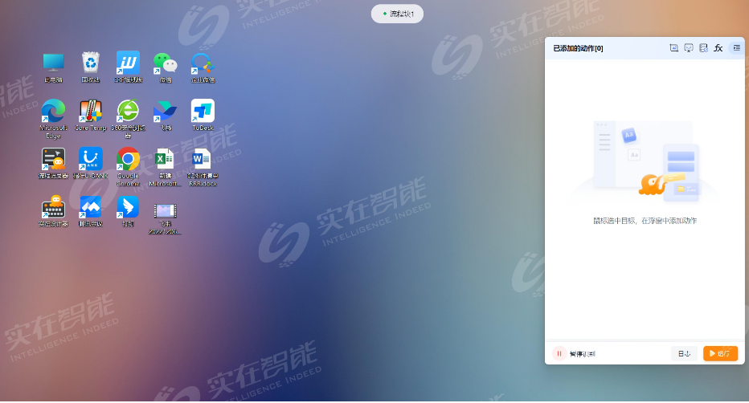Collapse the actions panel with the indent icon
This screenshot has height=403, width=749.
pos(737,47)
